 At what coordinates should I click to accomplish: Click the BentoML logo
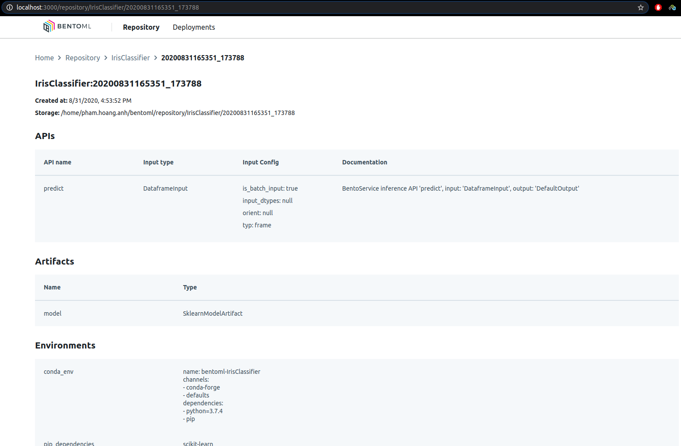(67, 26)
